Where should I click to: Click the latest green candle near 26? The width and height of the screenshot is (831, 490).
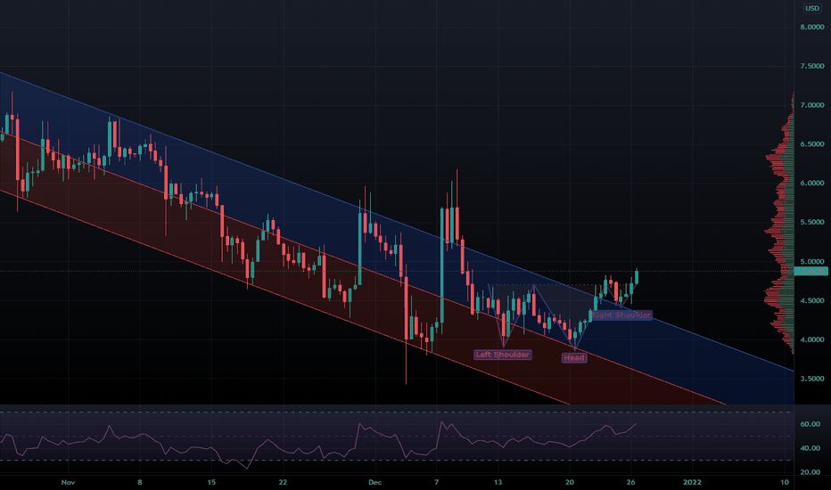coord(636,276)
